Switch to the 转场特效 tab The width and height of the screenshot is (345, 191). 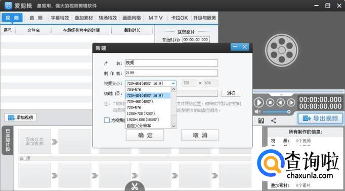click(x=108, y=18)
